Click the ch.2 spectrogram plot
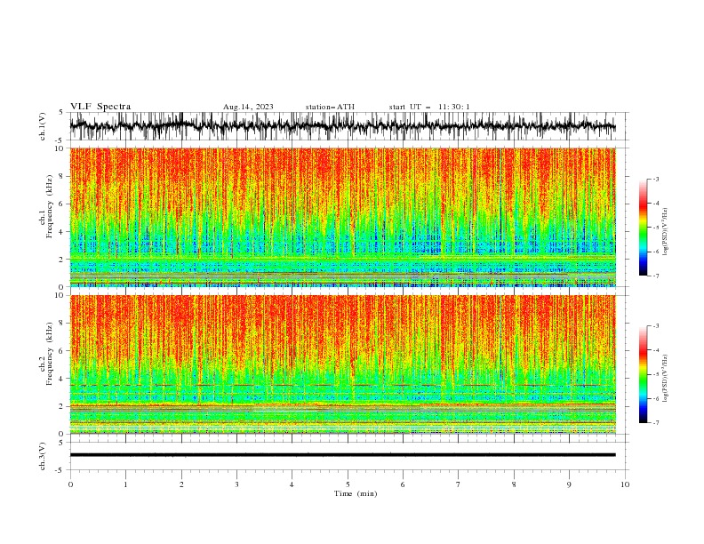The width and height of the screenshot is (704, 544). (x=342, y=364)
